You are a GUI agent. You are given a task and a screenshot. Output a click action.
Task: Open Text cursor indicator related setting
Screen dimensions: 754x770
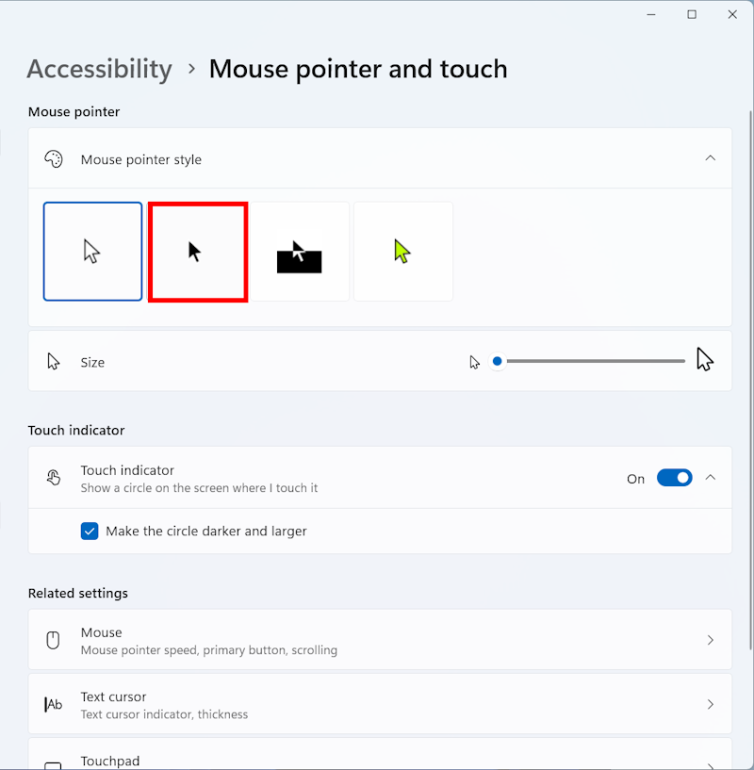pyautogui.click(x=164, y=713)
